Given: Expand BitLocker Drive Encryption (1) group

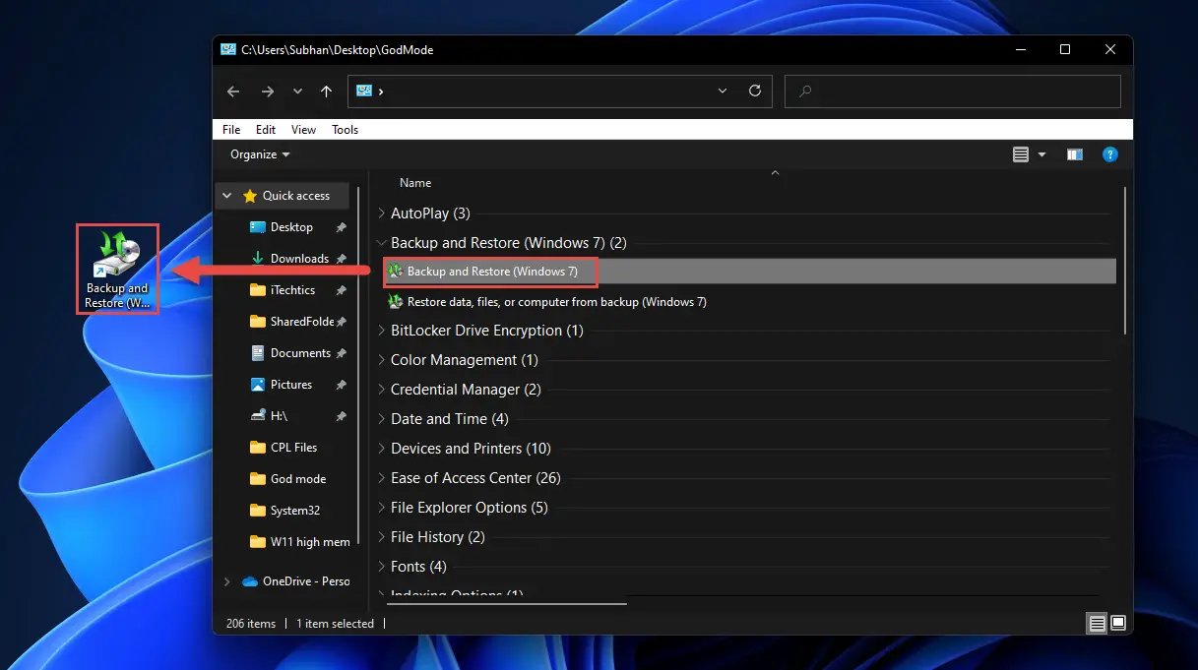Looking at the screenshot, I should 382,331.
